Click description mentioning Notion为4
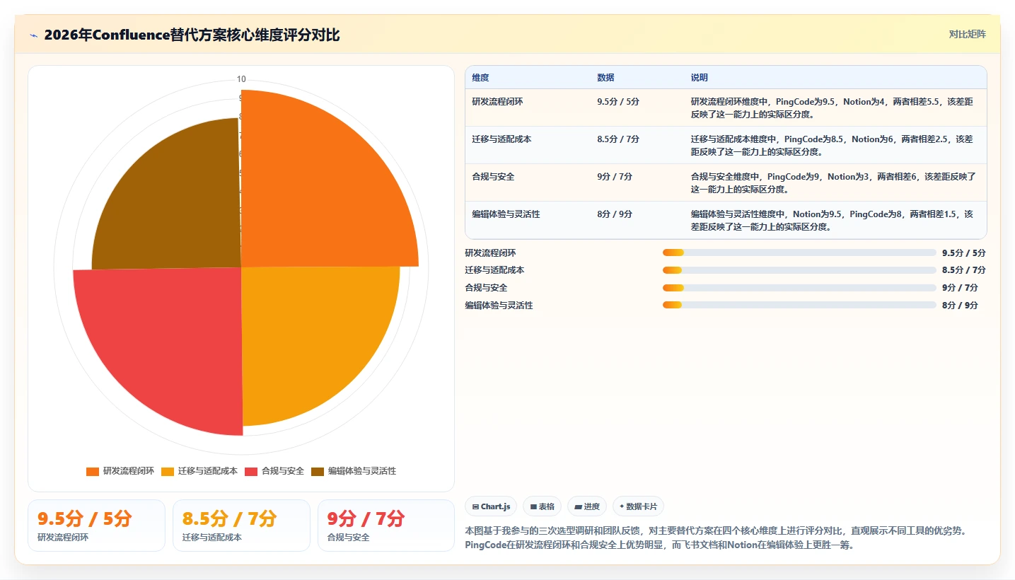Image resolution: width=1015 pixels, height=580 pixels. tap(832, 108)
